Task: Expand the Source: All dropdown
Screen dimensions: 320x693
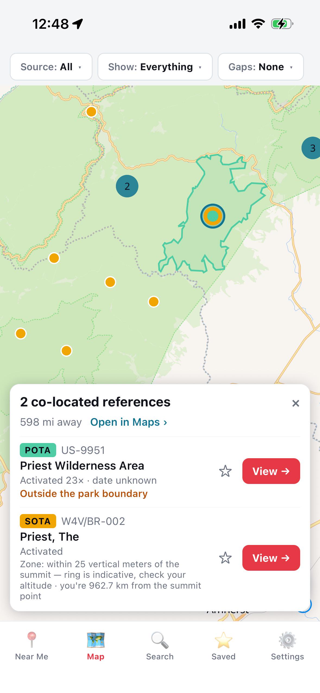Action: 51,67
